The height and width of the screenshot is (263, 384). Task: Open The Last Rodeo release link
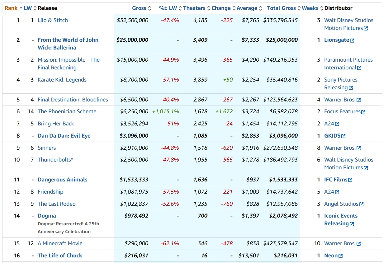tap(57, 204)
